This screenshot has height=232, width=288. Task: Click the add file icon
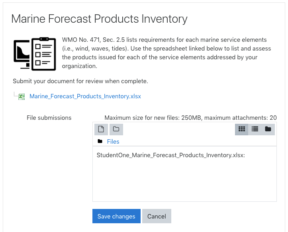(x=101, y=129)
